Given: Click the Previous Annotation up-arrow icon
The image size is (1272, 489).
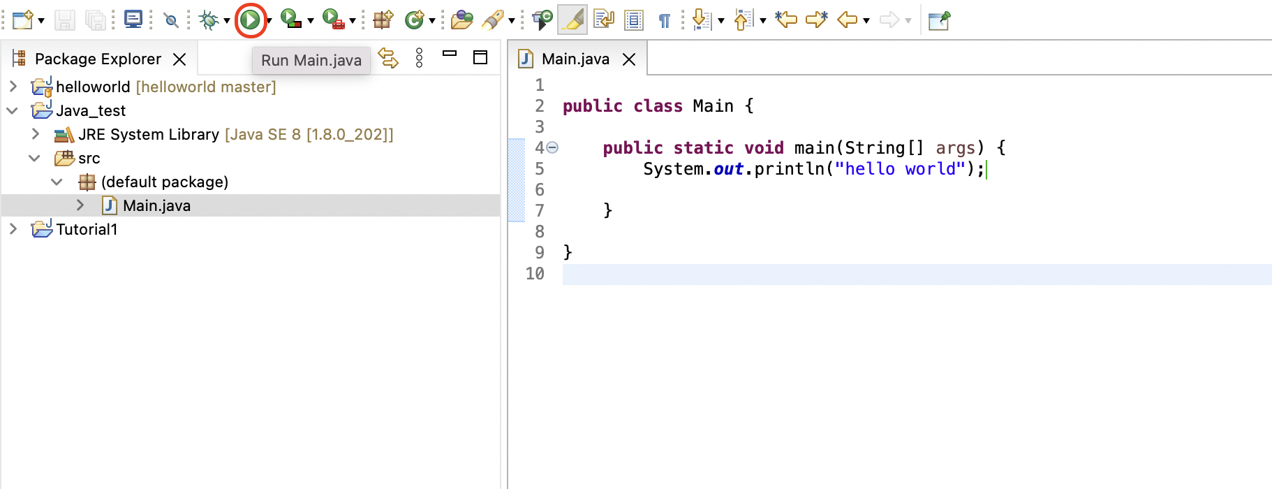Looking at the screenshot, I should coord(744,20).
